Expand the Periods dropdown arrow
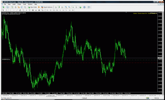 86,7
